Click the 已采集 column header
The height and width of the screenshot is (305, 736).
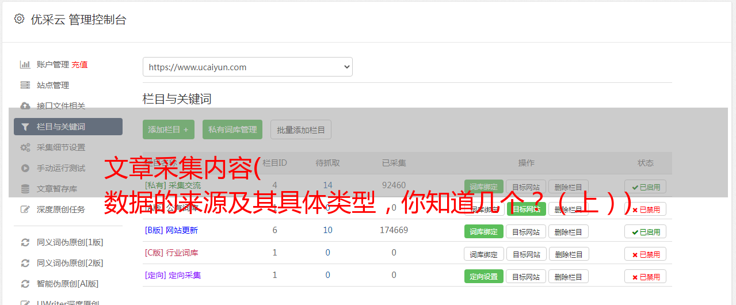(394, 163)
